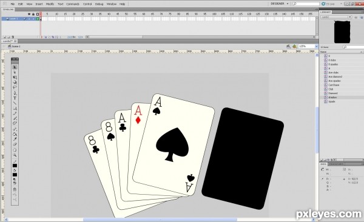Open the Modify menu
Image resolution: width=364 pixels, height=222 pixels.
(50, 4)
